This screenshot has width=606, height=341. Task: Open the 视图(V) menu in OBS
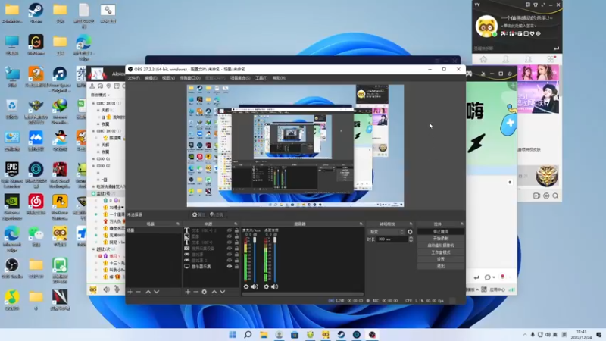168,78
